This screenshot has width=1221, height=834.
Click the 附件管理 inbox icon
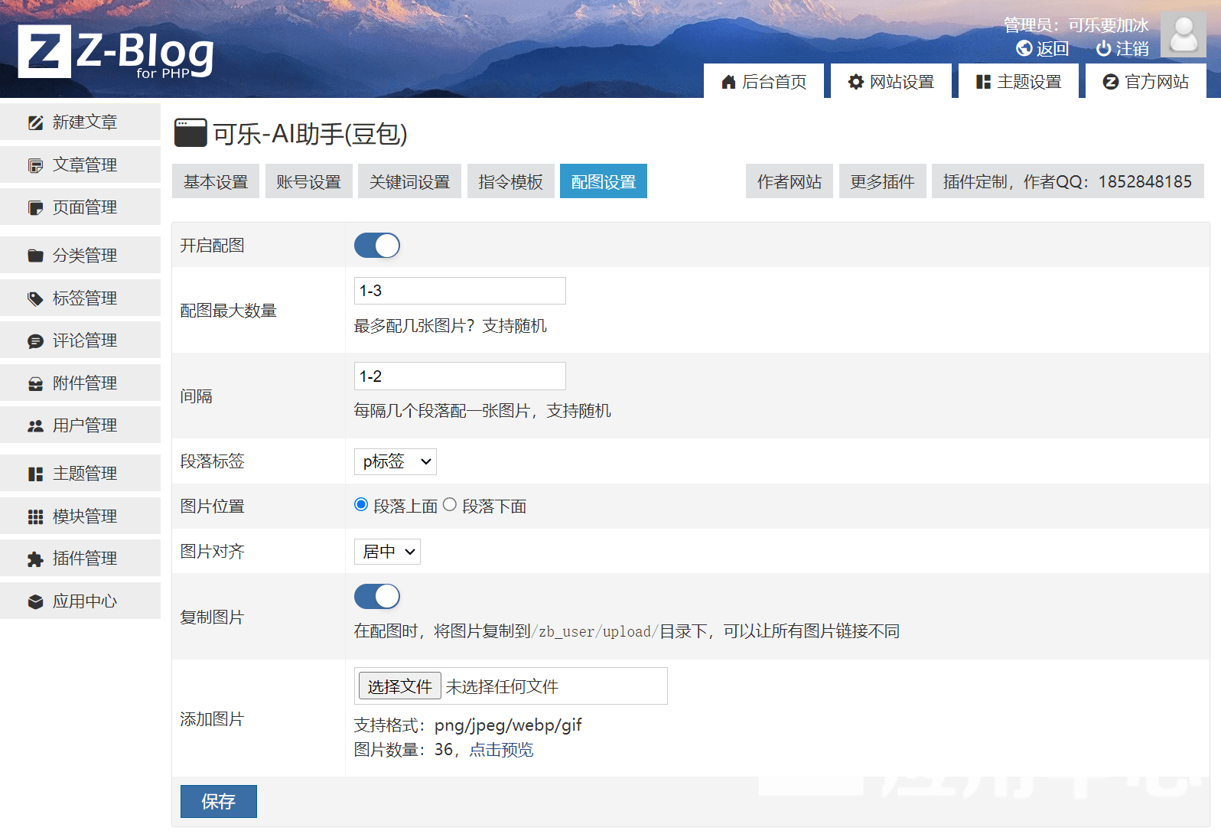pyautogui.click(x=35, y=383)
